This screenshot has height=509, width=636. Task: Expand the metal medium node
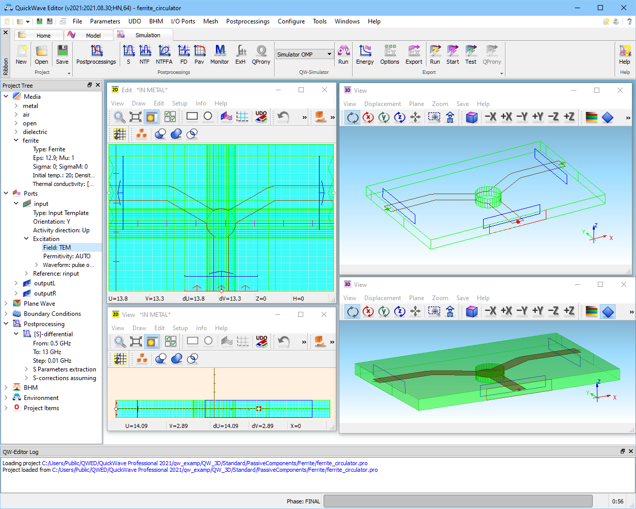tap(16, 106)
